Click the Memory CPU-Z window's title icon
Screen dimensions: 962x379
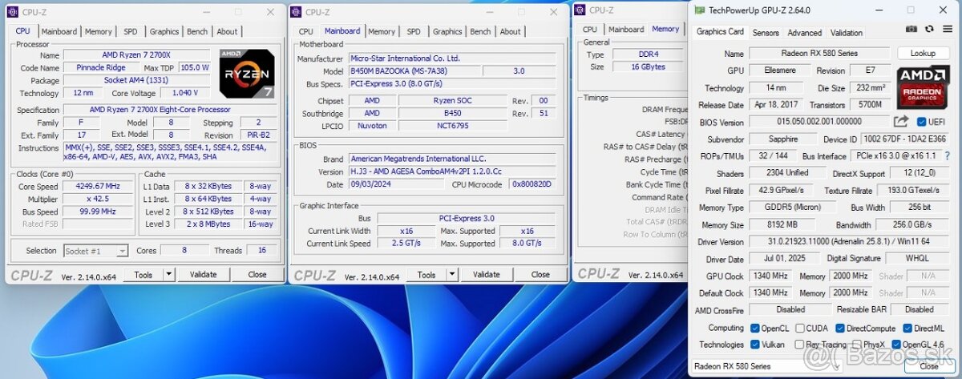tap(580, 10)
